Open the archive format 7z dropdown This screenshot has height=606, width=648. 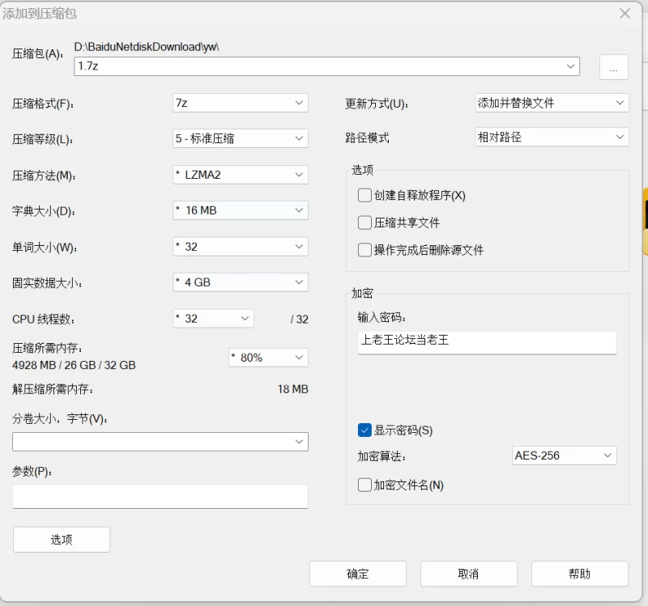[241, 103]
